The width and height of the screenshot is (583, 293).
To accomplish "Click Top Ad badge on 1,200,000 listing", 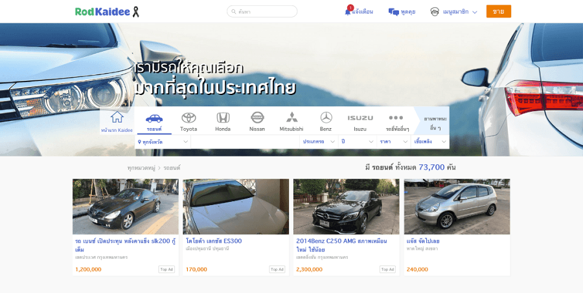I will point(166,269).
